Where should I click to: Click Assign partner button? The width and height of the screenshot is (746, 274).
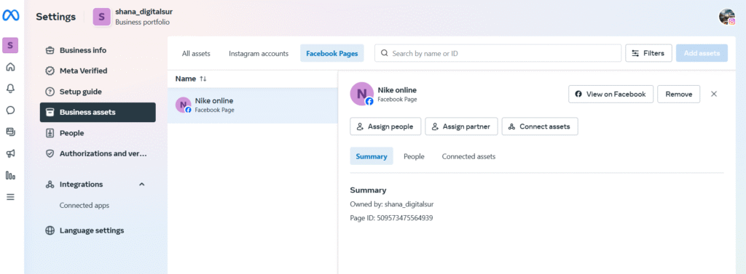[461, 126]
